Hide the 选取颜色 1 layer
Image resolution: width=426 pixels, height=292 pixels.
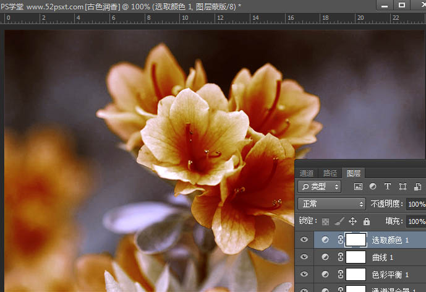pyautogui.click(x=304, y=239)
